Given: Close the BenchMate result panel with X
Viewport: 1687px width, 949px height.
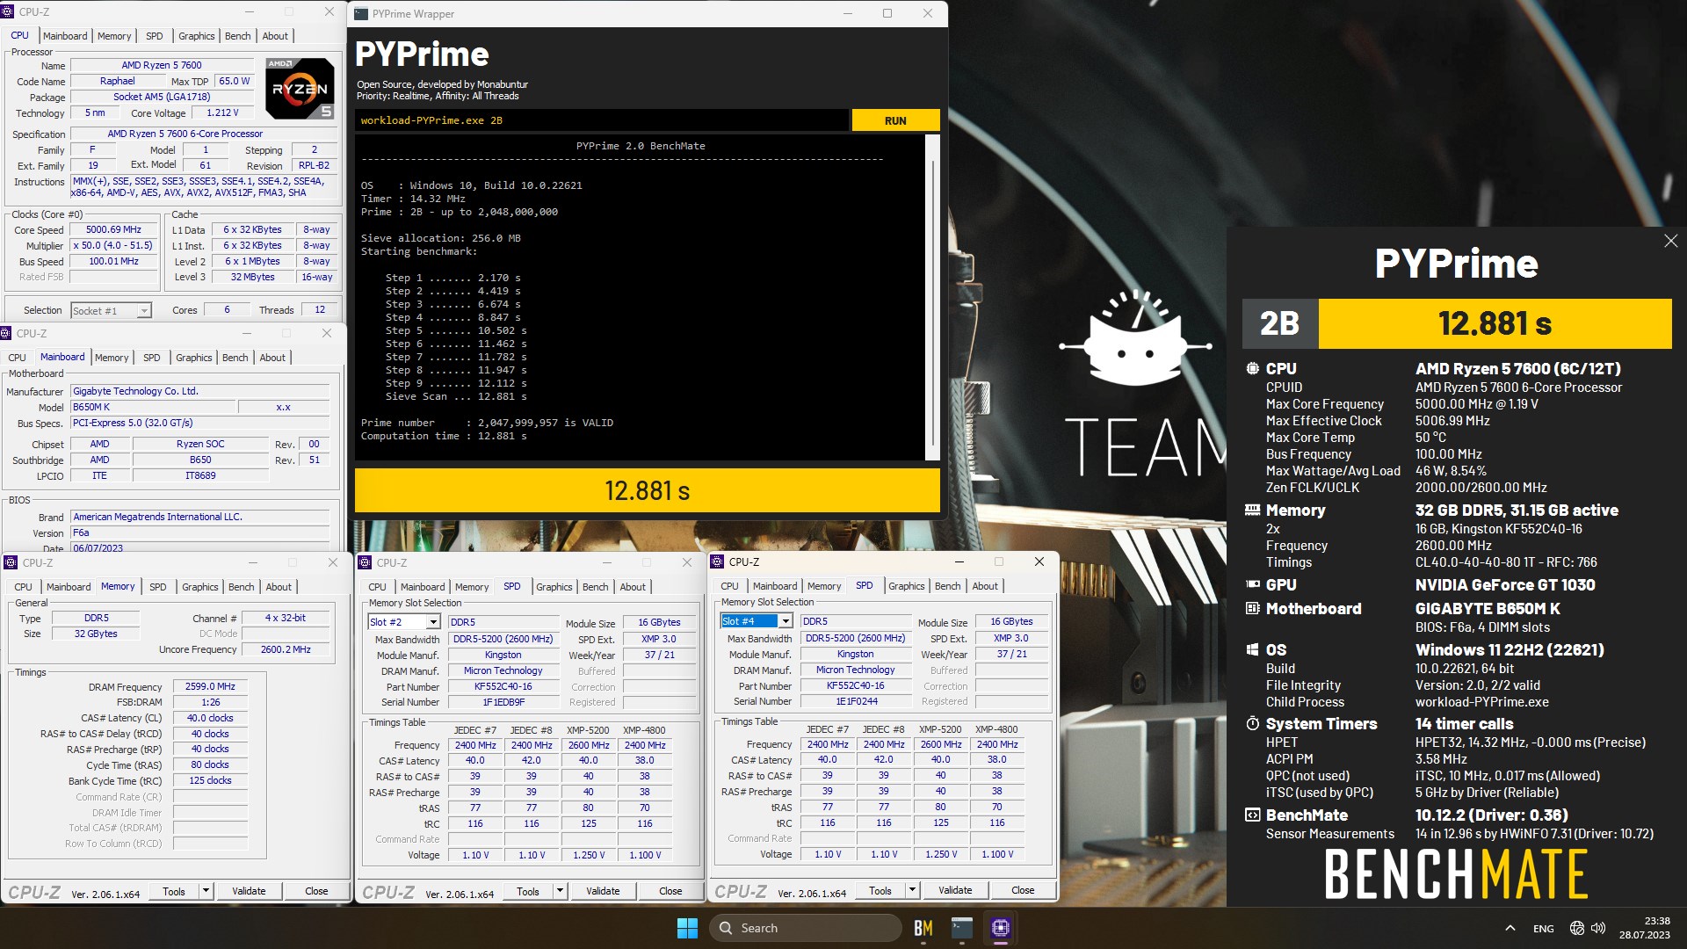Looking at the screenshot, I should (x=1670, y=241).
